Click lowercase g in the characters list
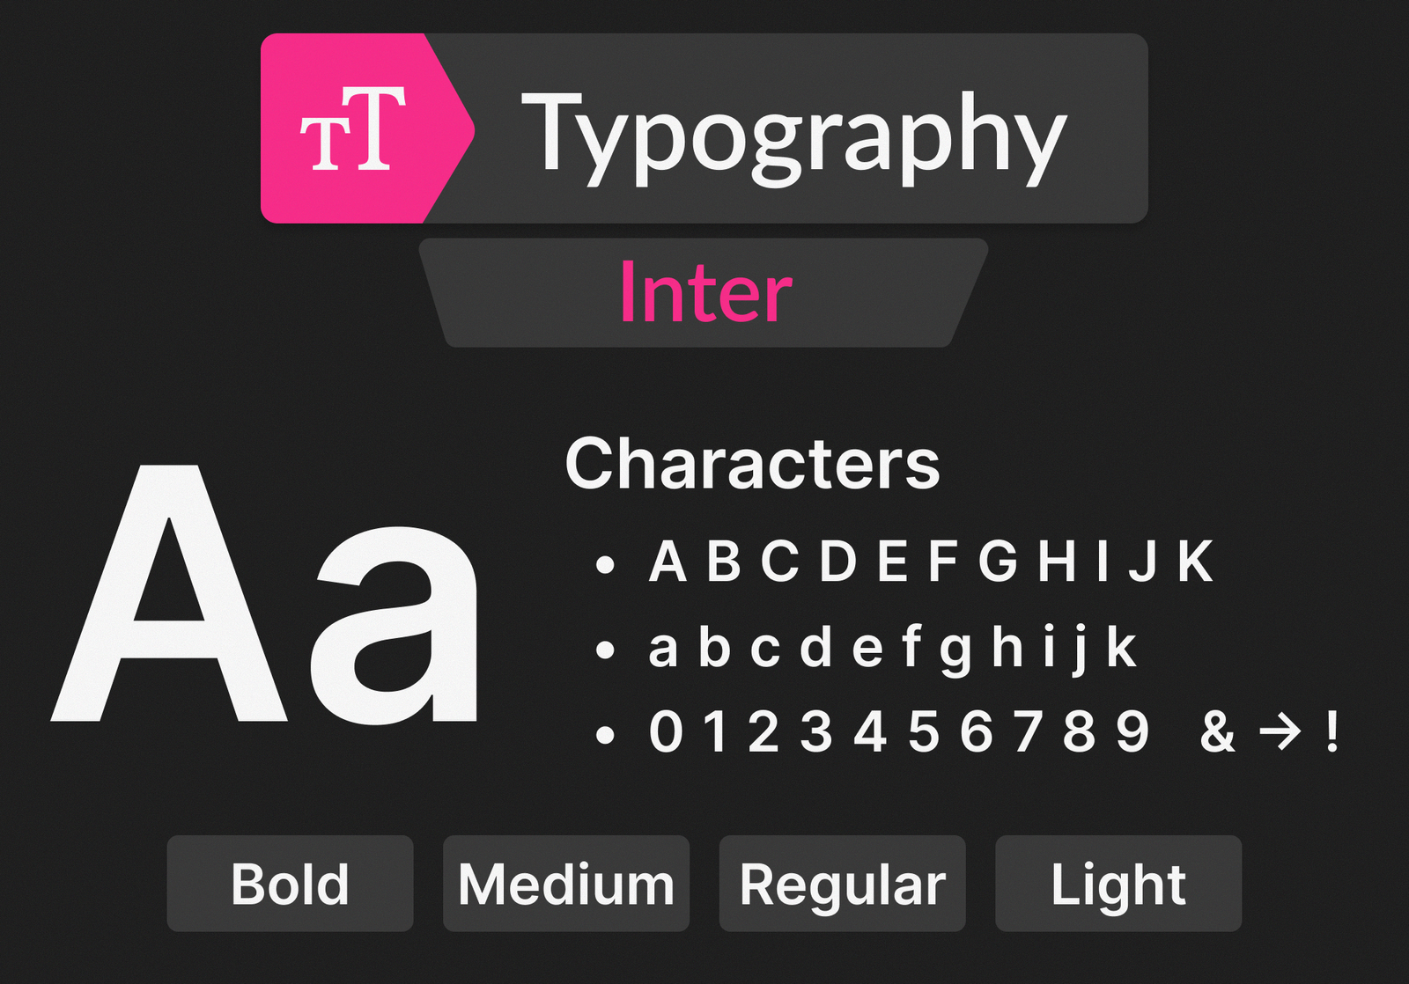This screenshot has height=984, width=1409. pos(955,651)
